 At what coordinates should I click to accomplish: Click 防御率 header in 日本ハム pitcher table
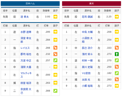coord(46,11)
